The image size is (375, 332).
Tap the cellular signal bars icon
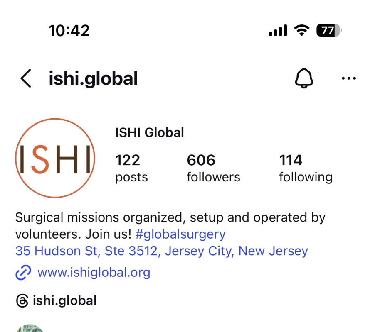[x=278, y=31]
